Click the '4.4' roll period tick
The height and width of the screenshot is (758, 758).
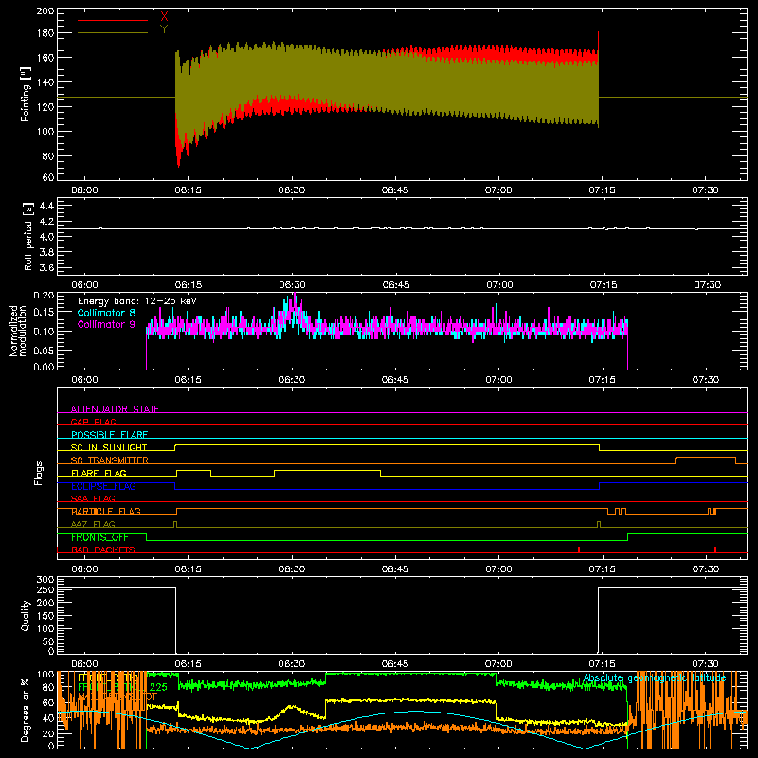pos(46,206)
